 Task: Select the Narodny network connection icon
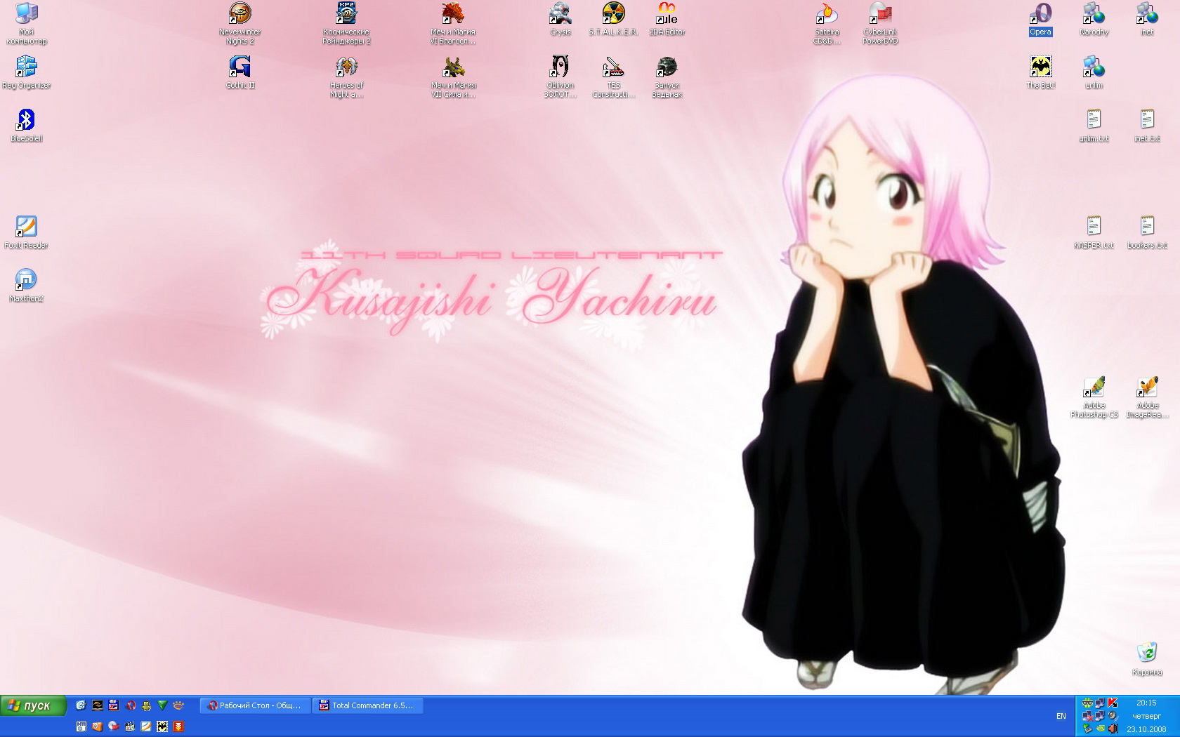pos(1094,19)
